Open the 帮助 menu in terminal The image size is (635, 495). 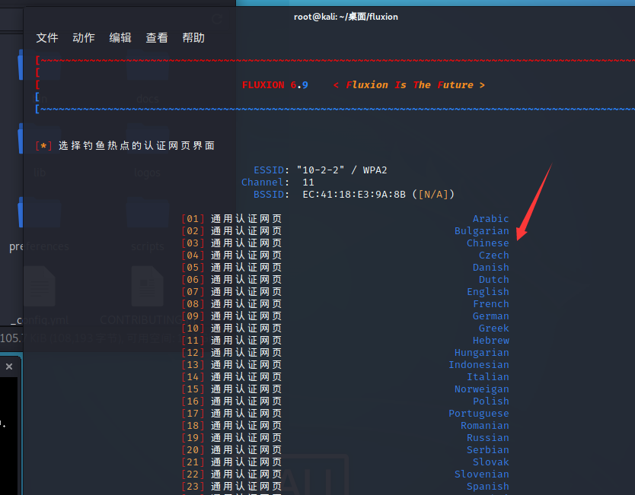tap(193, 37)
